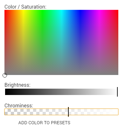Pick orange hue near top of color field
This screenshot has width=125, height=129.
pyautogui.click(x=14, y=12)
